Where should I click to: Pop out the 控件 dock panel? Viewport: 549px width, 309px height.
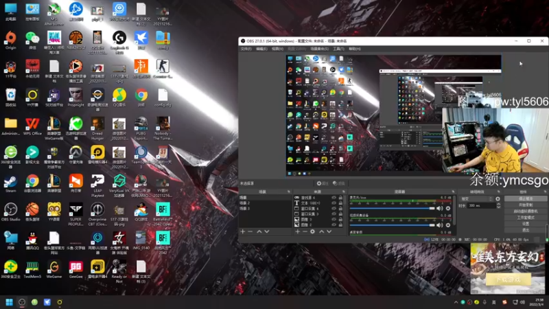(x=545, y=192)
